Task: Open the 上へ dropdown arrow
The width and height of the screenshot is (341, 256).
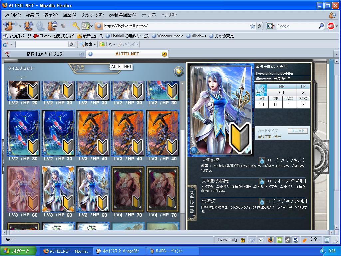Action: click(114, 44)
